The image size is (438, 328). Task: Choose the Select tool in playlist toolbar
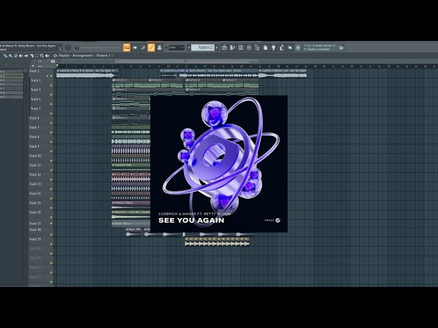(x=36, y=56)
